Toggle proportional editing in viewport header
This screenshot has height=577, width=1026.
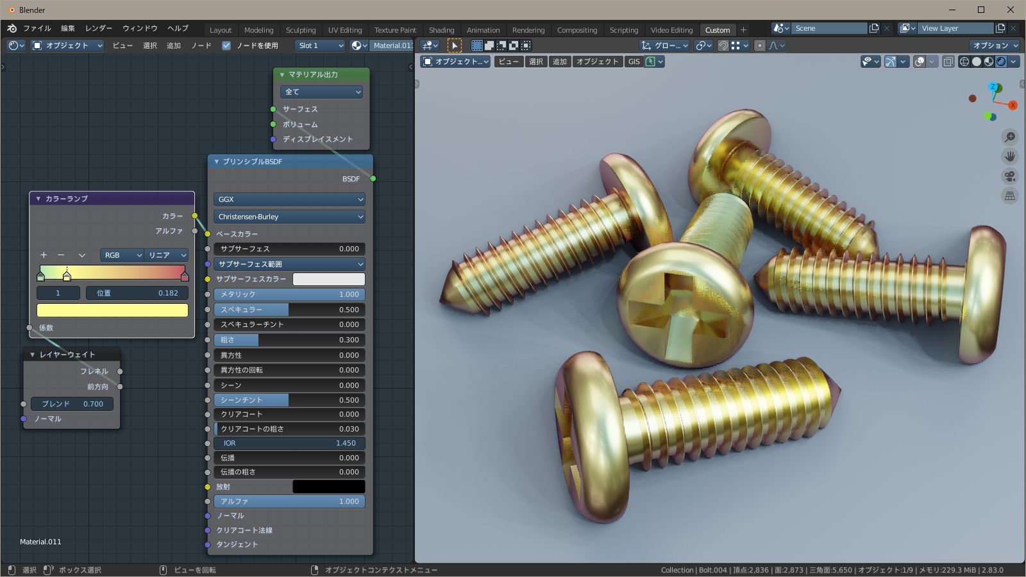(x=760, y=46)
